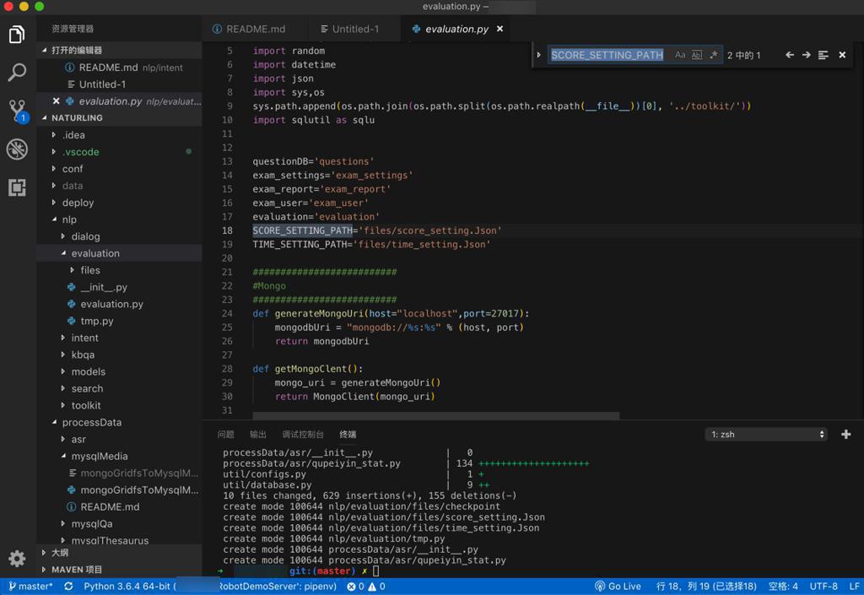Expand replace mode in find widget

[x=539, y=55]
